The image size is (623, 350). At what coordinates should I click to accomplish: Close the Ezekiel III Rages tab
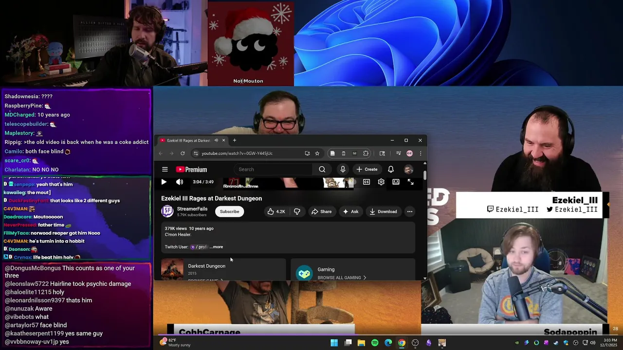pos(223,140)
